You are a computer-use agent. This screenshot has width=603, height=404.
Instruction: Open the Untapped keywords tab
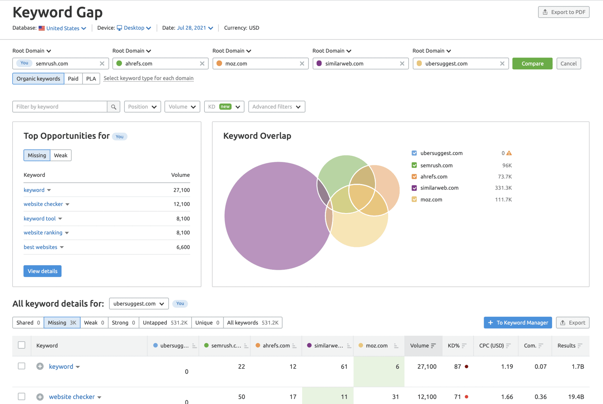pos(165,323)
